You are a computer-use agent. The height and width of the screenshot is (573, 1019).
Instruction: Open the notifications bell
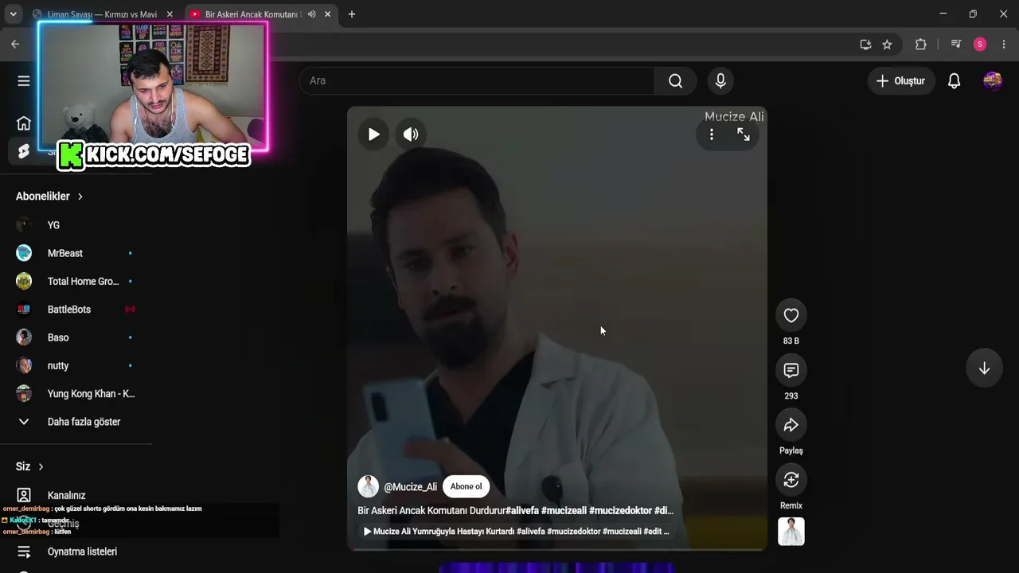coord(954,80)
